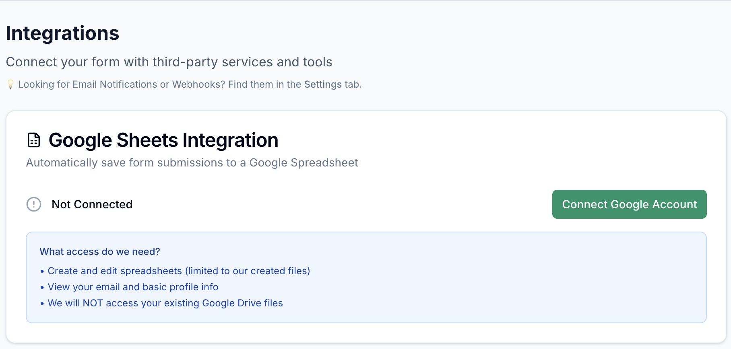Image resolution: width=731 pixels, height=349 pixels.
Task: Click the lightbulb tip icon
Action: 10,84
